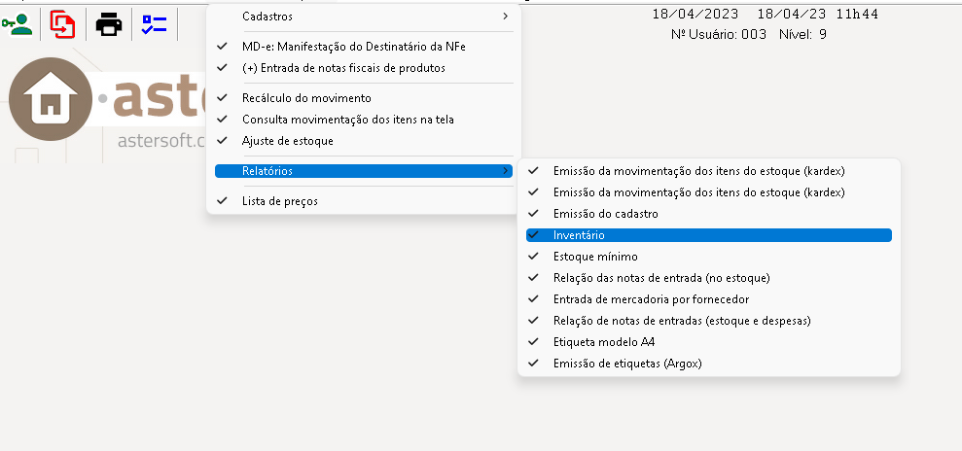This screenshot has width=962, height=451.
Task: Click the red copy-exit document icon
Action: 62,24
